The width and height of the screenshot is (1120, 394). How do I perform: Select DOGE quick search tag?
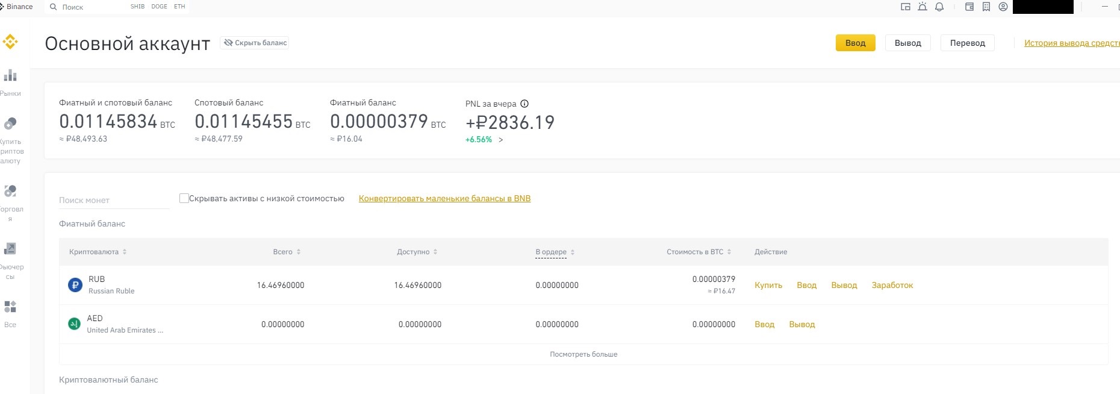pos(160,7)
